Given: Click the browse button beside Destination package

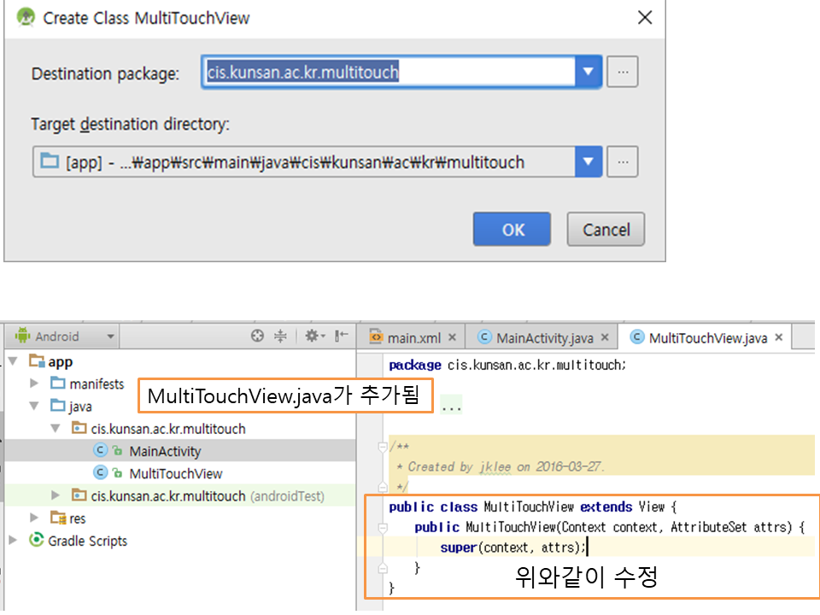Looking at the screenshot, I should click(x=623, y=73).
